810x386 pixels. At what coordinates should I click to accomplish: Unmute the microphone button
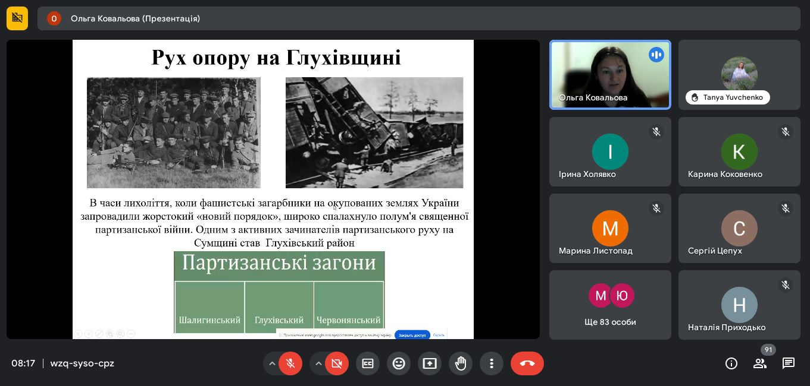pos(290,363)
